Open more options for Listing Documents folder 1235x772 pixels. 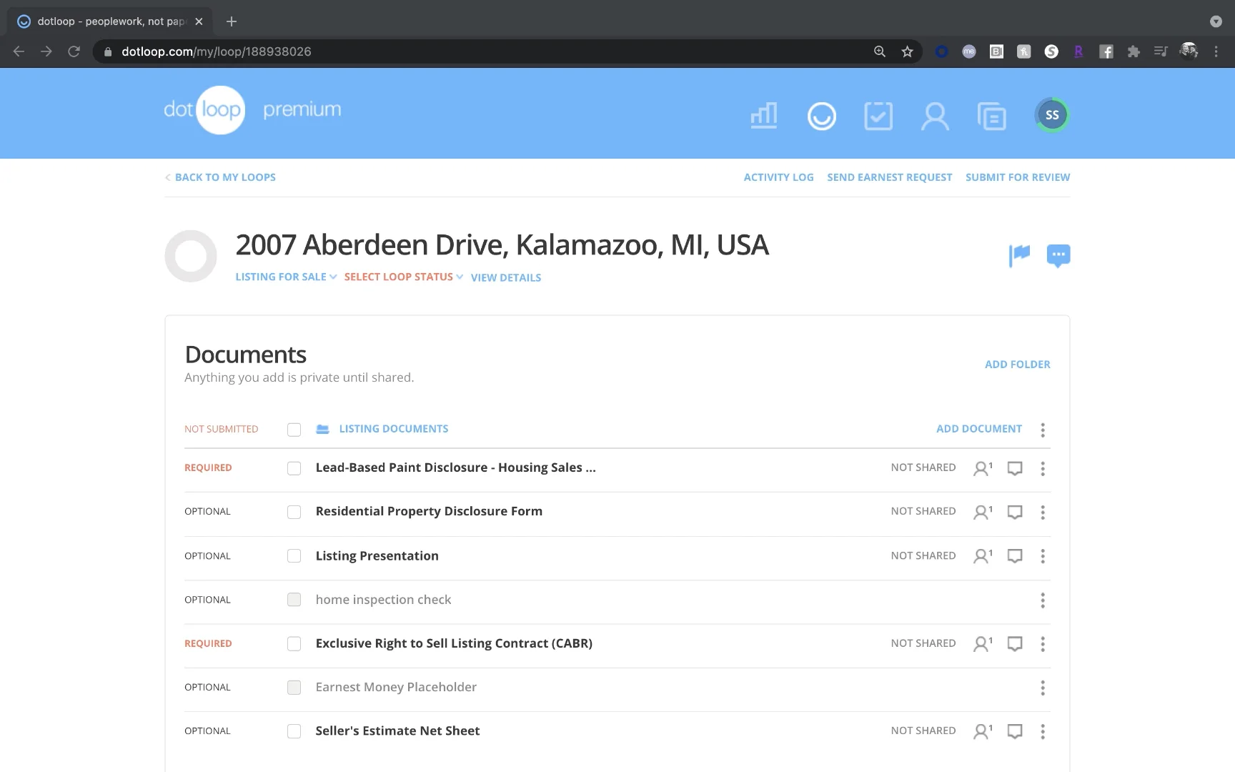1043,430
